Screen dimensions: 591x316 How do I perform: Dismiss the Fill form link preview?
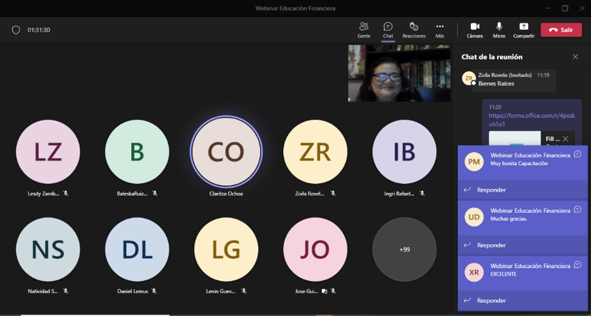[565, 138]
